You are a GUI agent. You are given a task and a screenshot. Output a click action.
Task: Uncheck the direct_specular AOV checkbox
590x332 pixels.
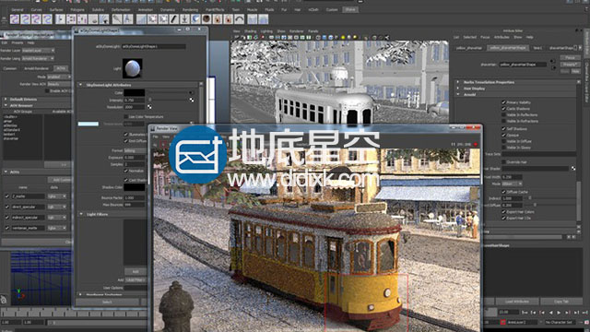[x=6, y=207]
